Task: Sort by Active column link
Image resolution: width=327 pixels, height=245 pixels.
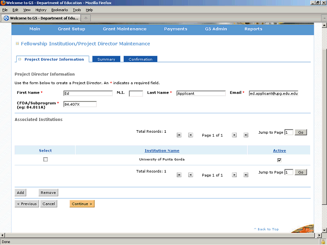Action: 279,151
